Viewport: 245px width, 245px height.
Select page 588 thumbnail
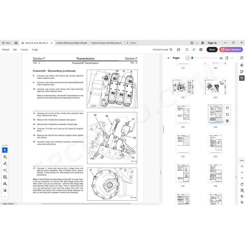pyautogui.click(x=215, y=174)
